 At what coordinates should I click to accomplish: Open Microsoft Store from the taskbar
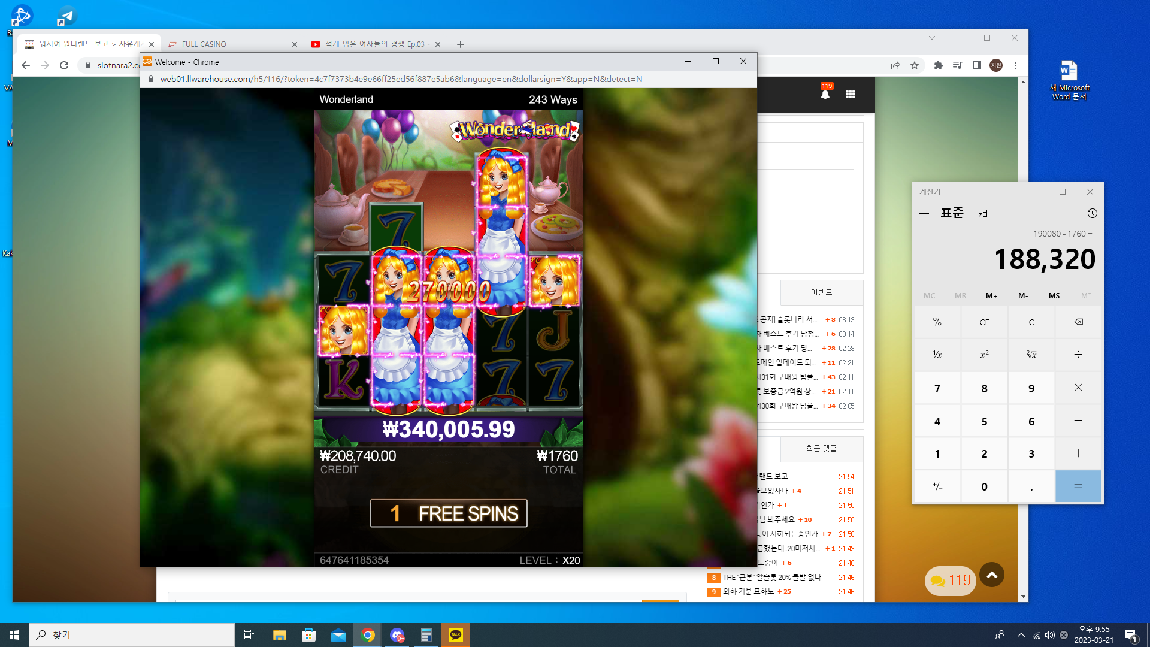(308, 635)
